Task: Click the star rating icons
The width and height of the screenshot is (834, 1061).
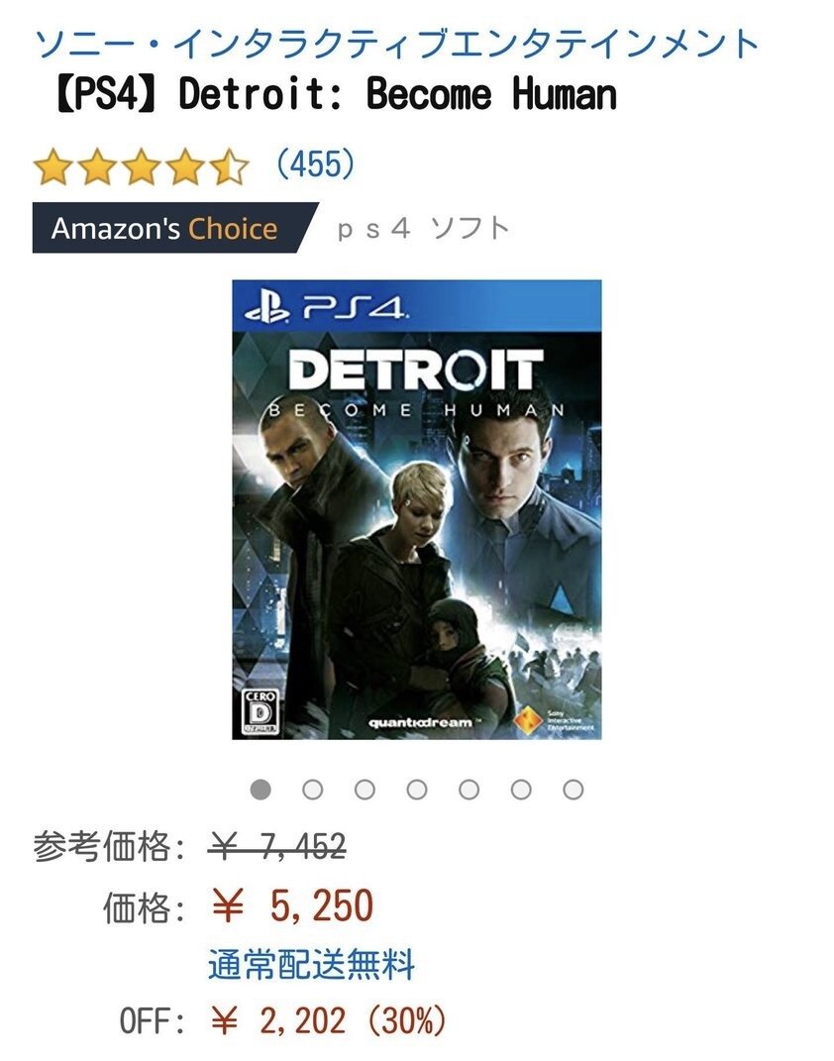Action: [141, 166]
